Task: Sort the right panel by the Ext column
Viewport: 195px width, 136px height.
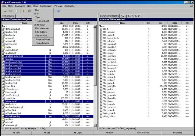Action: coord(149,23)
